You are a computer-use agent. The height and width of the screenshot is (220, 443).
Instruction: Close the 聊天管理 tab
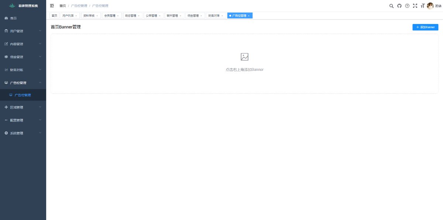(181, 16)
